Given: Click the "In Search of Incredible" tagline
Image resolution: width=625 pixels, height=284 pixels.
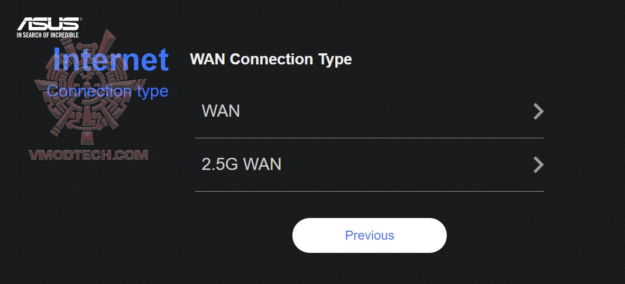Looking at the screenshot, I should 48,35.
